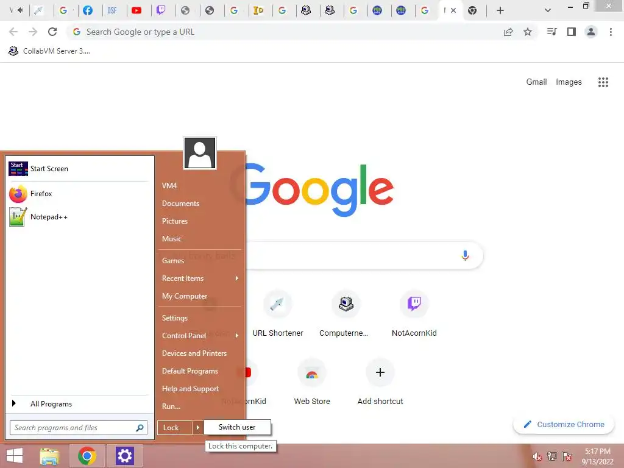Switch to the Facebook tab
The width and height of the screenshot is (624, 468).
click(x=88, y=10)
